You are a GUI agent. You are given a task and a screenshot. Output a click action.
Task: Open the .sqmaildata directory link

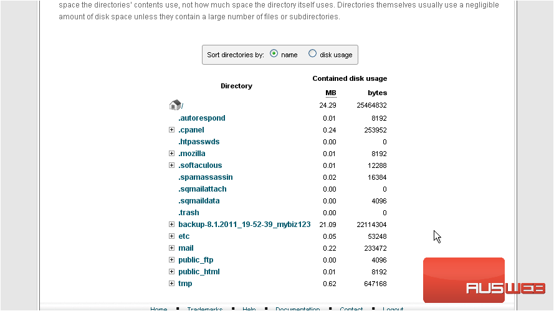pyautogui.click(x=199, y=201)
